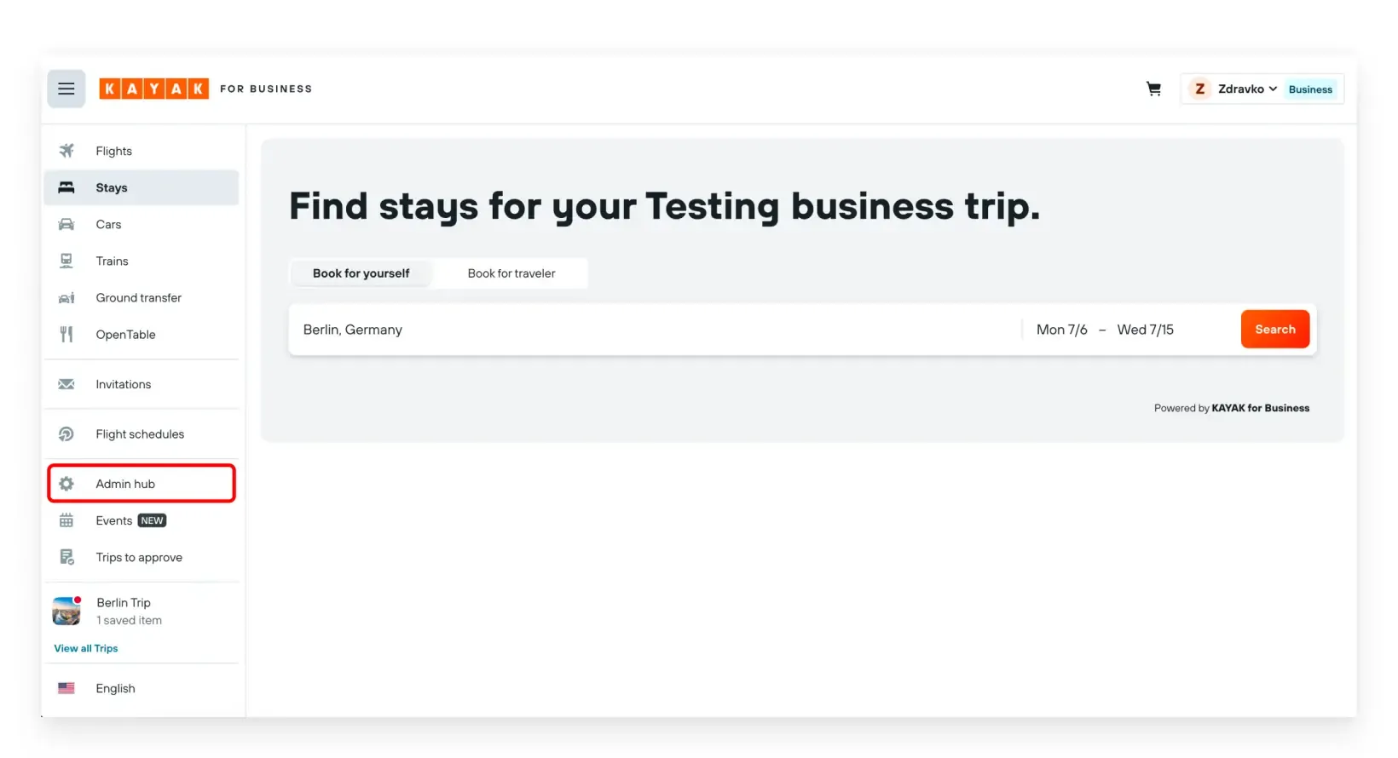This screenshot has width=1398, height=758.
Task: Click View all Trips link
Action: pyautogui.click(x=86, y=648)
